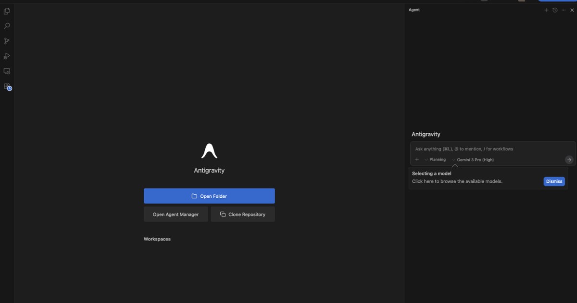The height and width of the screenshot is (303, 577).
Task: Open the Run and Debug view
Action: (7, 56)
